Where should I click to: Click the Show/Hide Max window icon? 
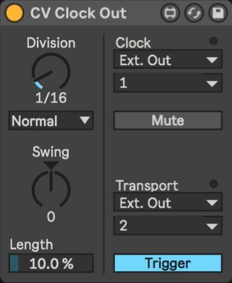pyautogui.click(x=170, y=13)
